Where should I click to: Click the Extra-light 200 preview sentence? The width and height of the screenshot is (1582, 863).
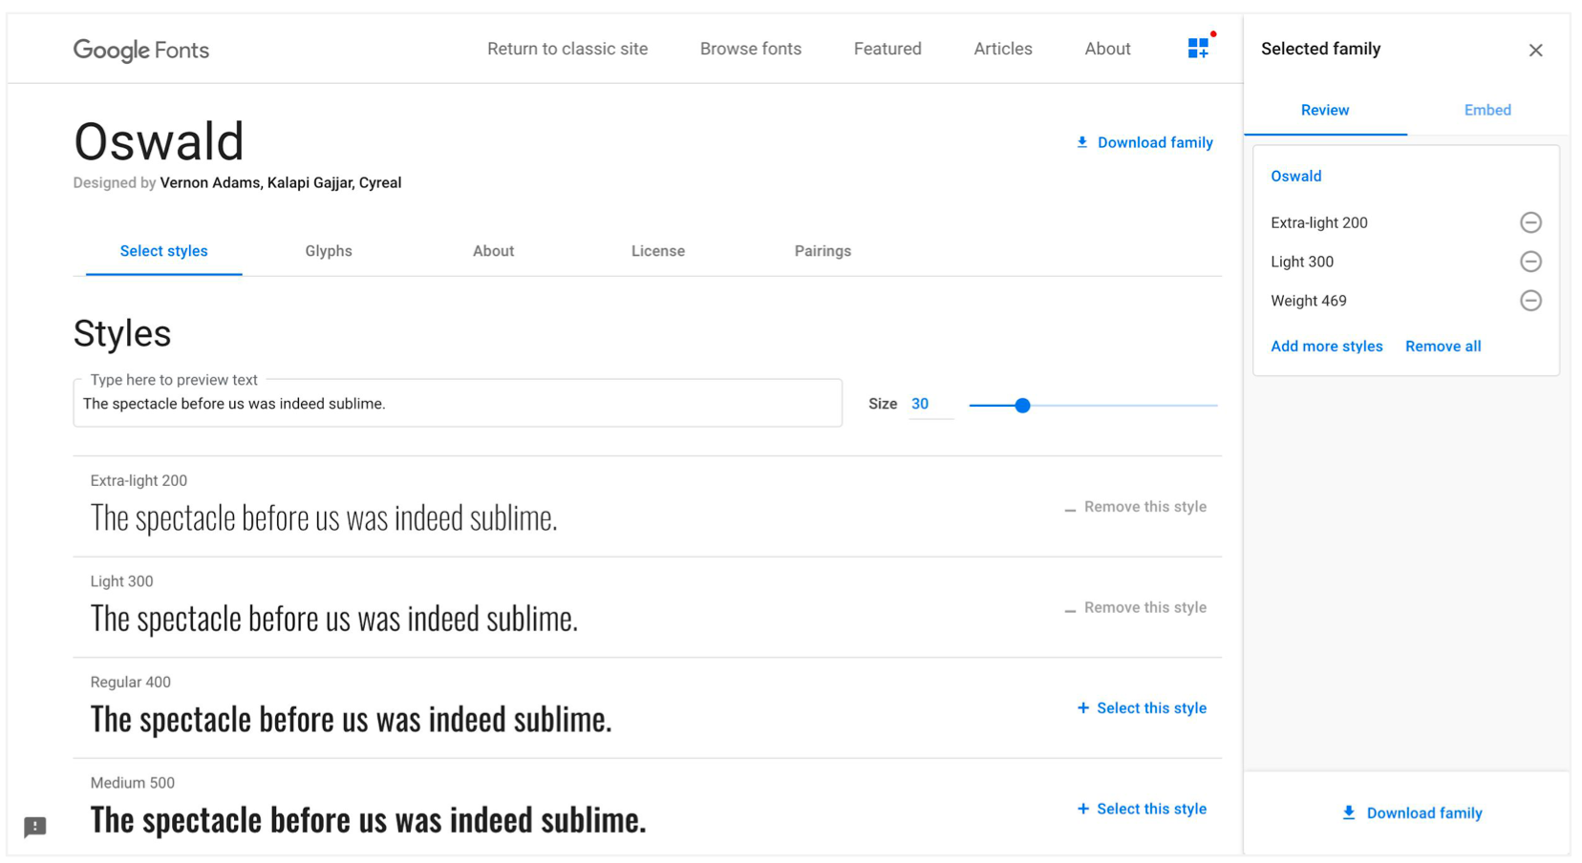(x=324, y=518)
